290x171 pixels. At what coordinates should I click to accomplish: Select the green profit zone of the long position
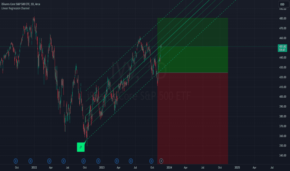tap(193, 45)
